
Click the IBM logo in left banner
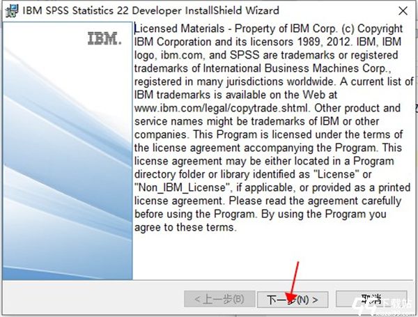point(104,38)
